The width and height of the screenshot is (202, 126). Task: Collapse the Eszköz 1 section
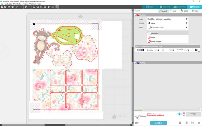click(135, 15)
